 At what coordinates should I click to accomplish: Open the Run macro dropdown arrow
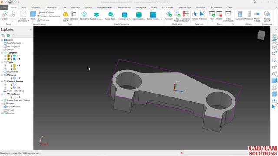coord(212,21)
